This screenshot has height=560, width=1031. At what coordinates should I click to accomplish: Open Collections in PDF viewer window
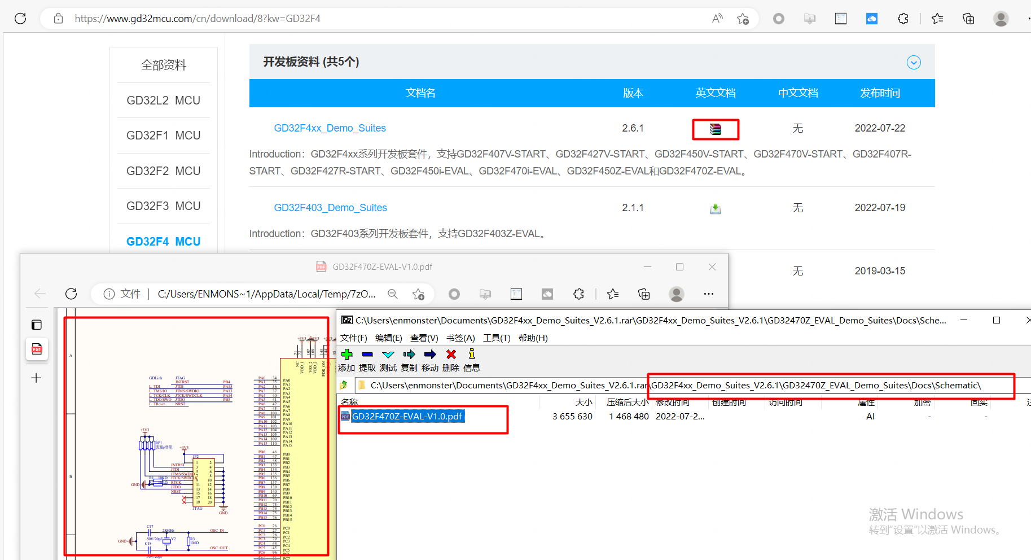point(644,294)
